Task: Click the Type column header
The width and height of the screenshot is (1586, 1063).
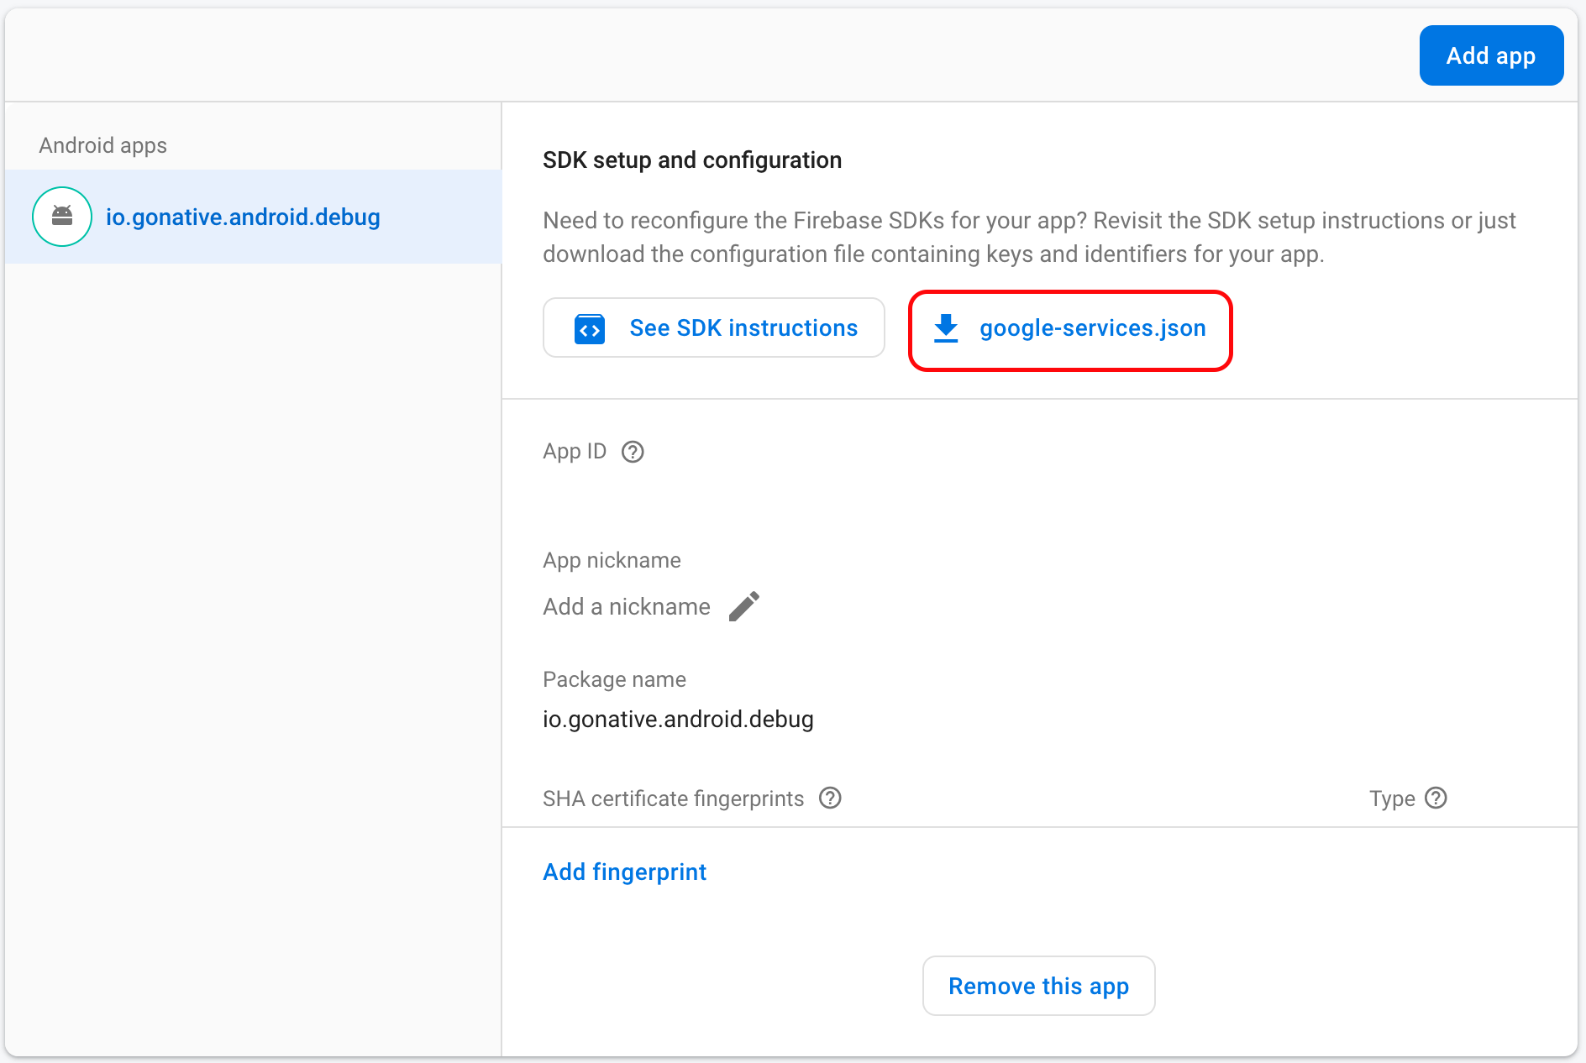Action: point(1392,799)
